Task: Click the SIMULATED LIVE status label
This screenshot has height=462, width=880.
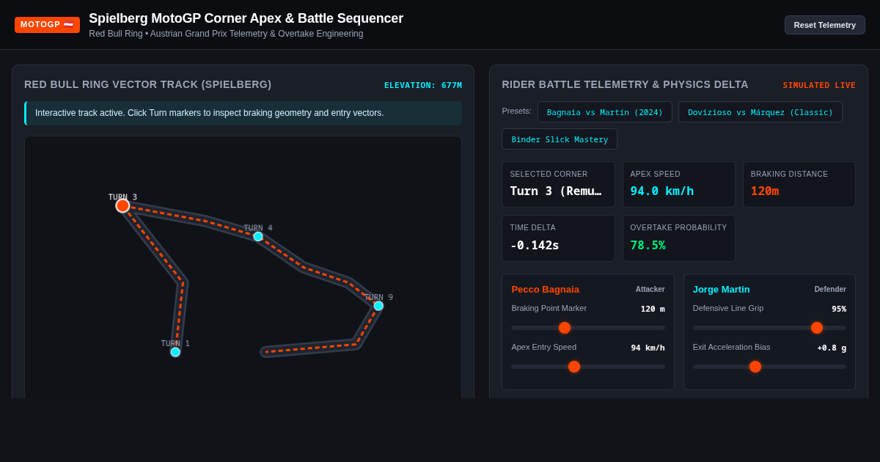Action: tap(819, 85)
